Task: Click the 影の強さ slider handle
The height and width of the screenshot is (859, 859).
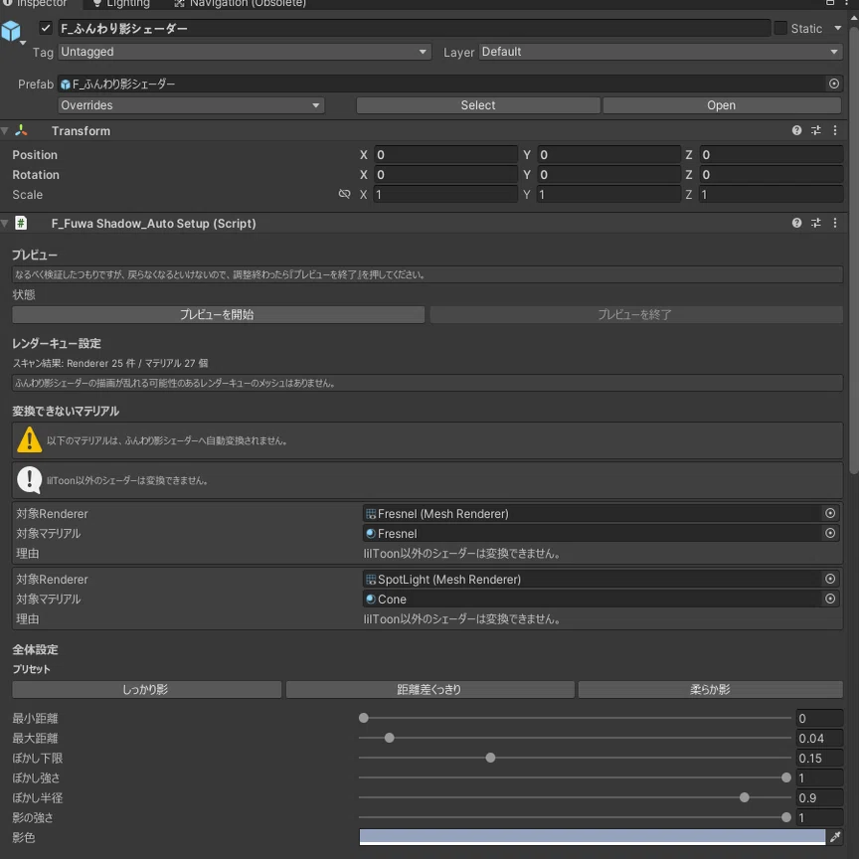Action: (x=786, y=817)
